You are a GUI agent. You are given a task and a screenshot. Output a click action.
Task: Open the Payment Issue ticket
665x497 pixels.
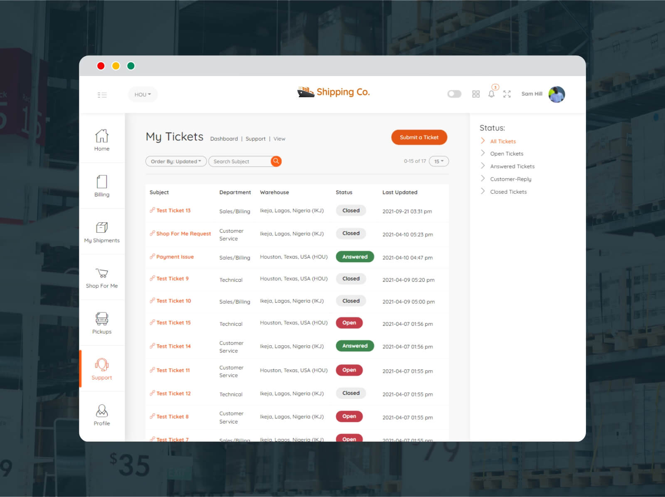click(x=175, y=257)
